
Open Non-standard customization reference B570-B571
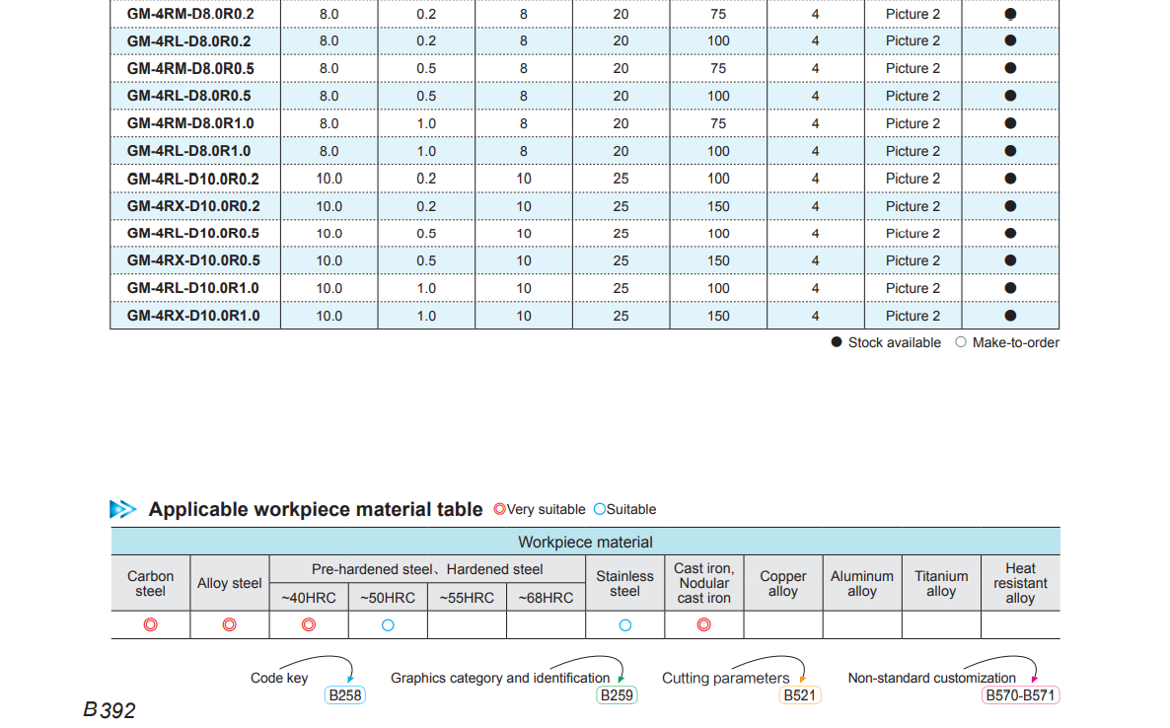tap(1020, 695)
